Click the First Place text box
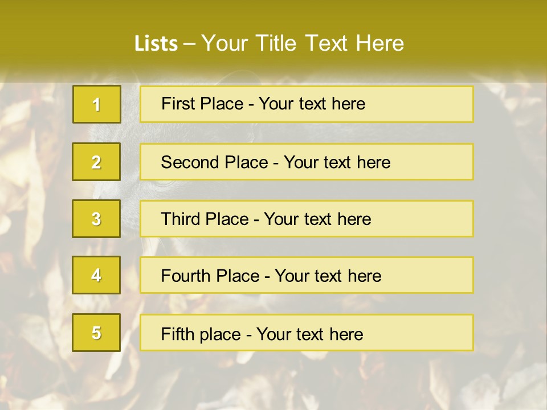The width and height of the screenshot is (547, 410). click(307, 104)
